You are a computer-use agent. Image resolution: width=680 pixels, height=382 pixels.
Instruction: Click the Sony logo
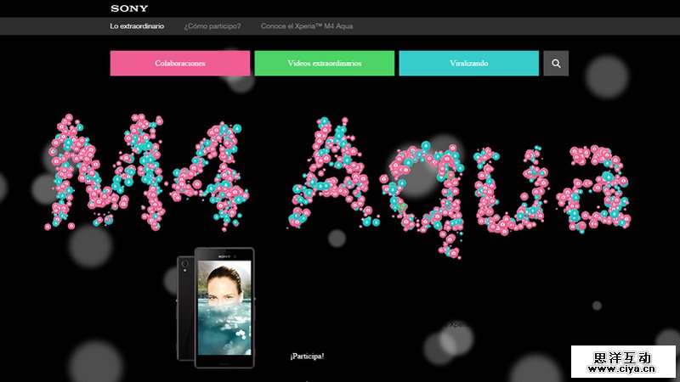tap(129, 8)
